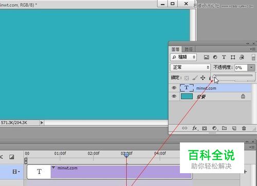Viewport: 257px width, 186px height.
Task: Open the 种类 filter kind dropdown
Action: (183, 57)
